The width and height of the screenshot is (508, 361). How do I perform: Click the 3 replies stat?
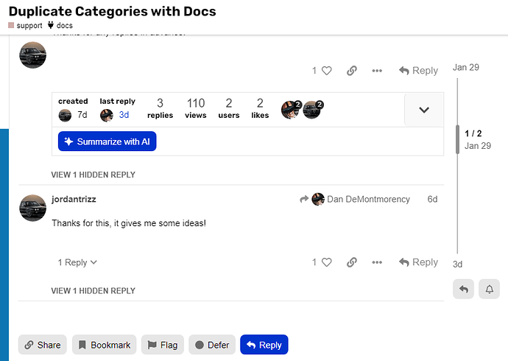[160, 108]
